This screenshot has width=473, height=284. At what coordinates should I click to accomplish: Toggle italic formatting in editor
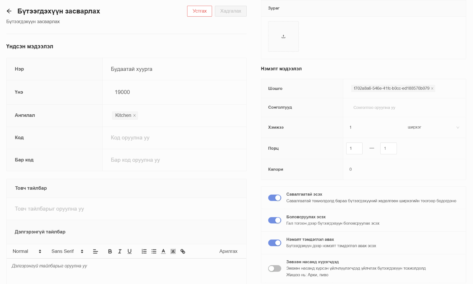pyautogui.click(x=120, y=251)
